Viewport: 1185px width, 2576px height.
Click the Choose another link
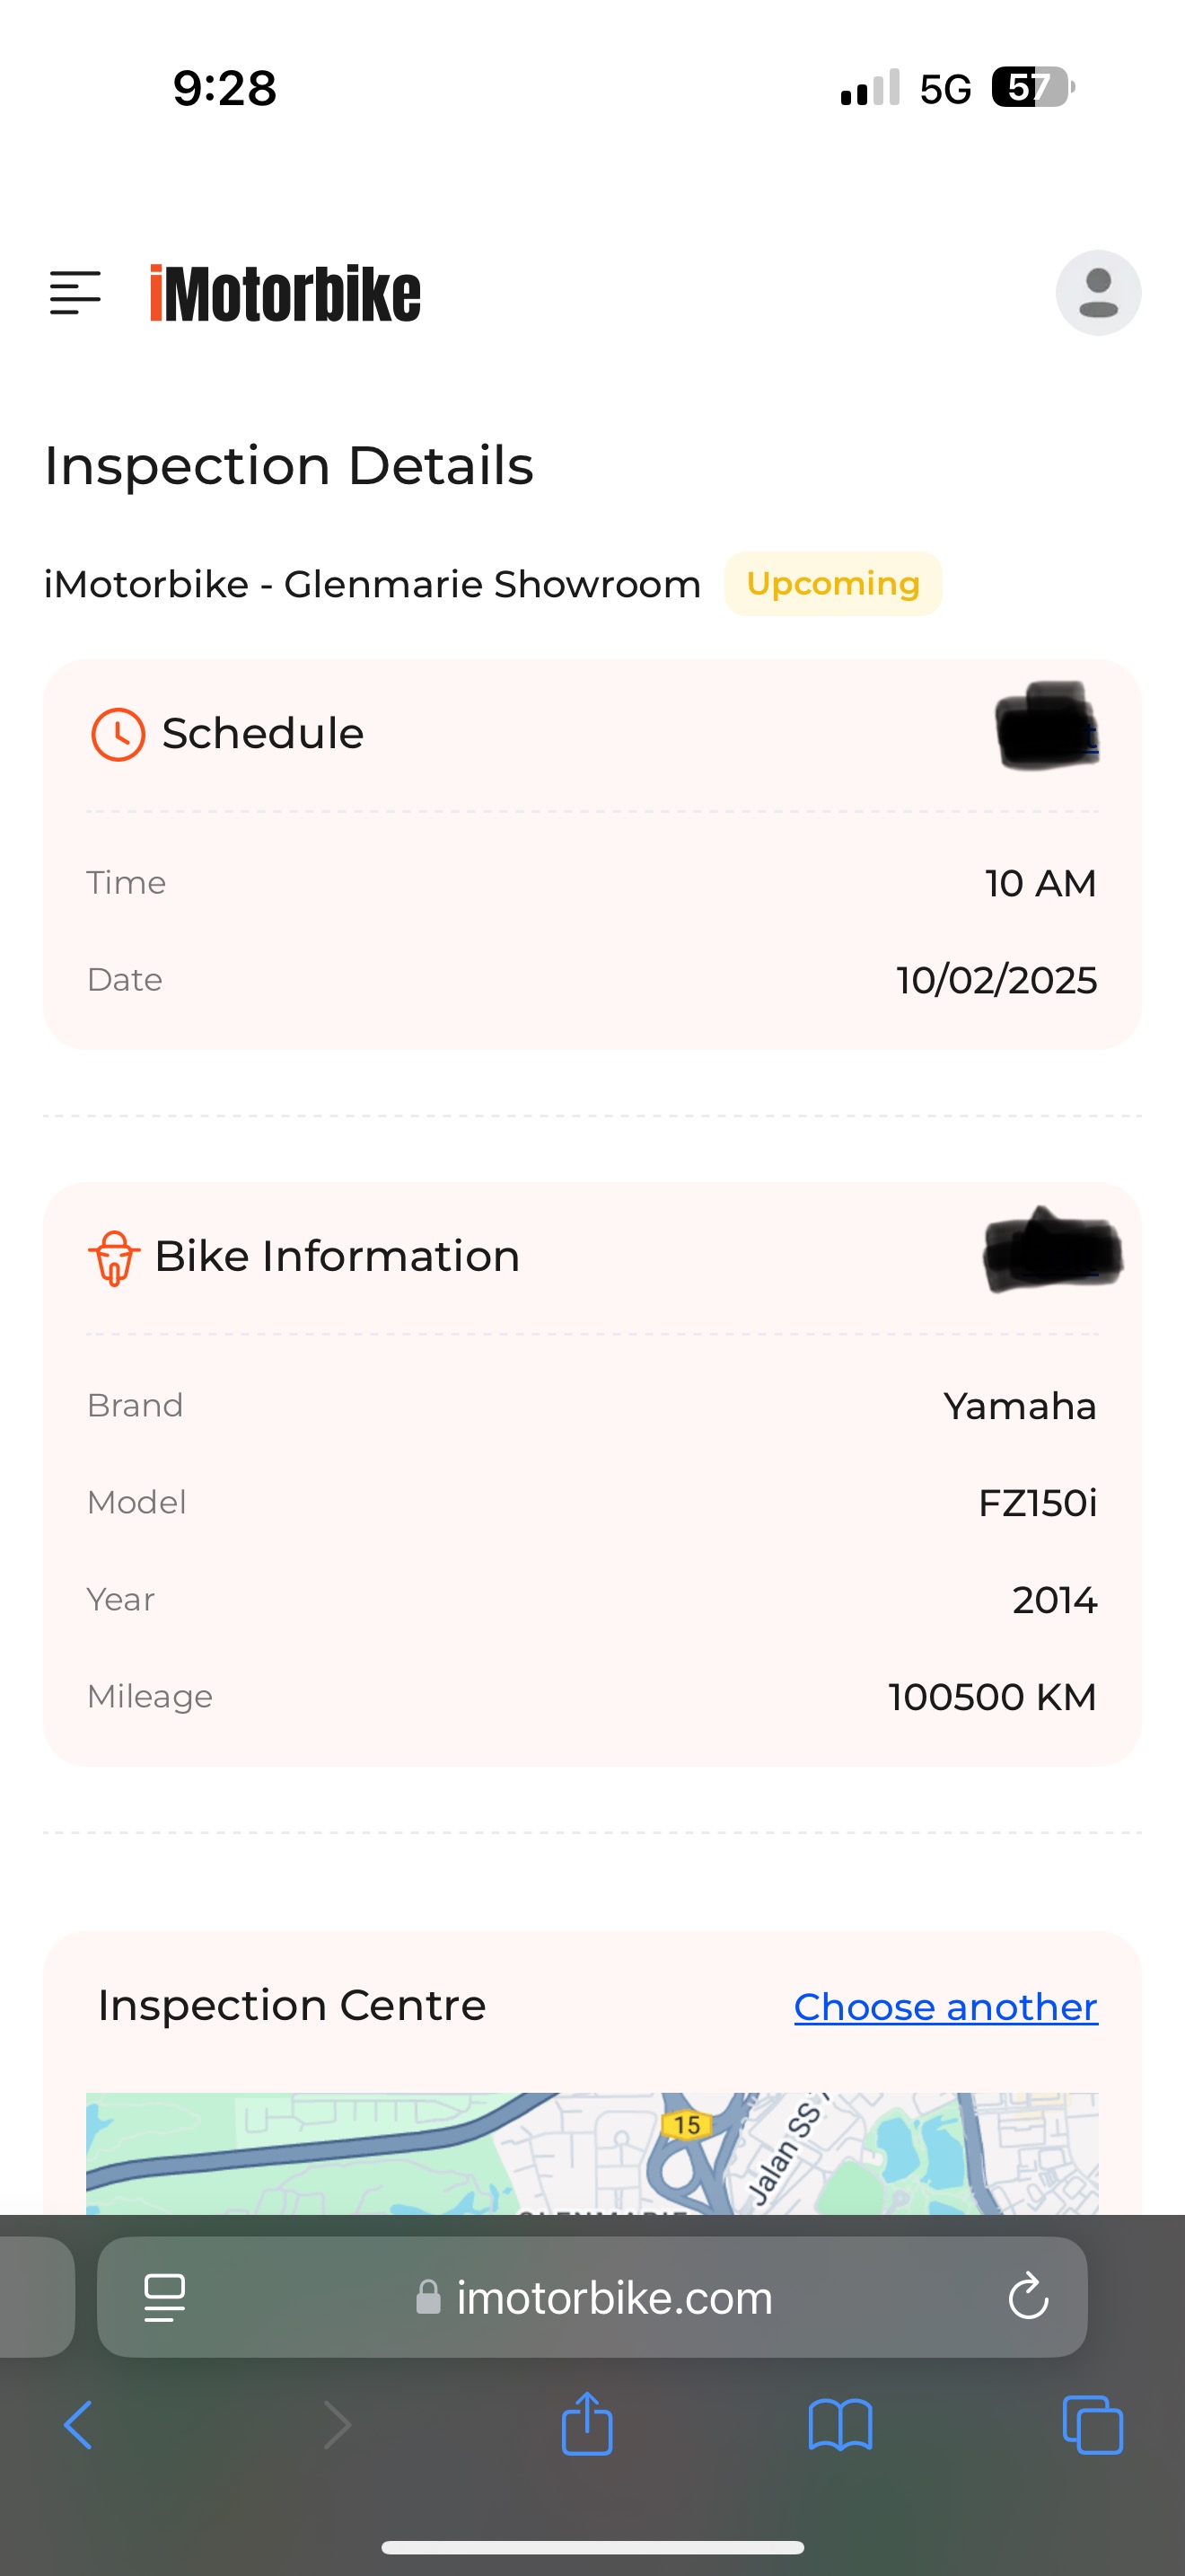click(945, 2007)
